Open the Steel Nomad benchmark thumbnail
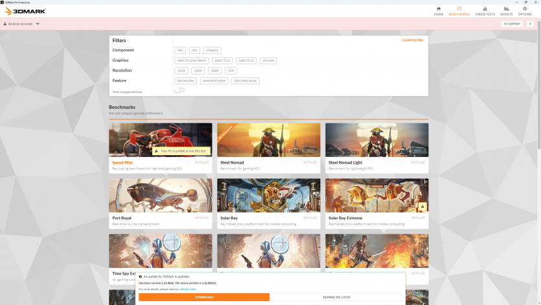 tap(268, 140)
